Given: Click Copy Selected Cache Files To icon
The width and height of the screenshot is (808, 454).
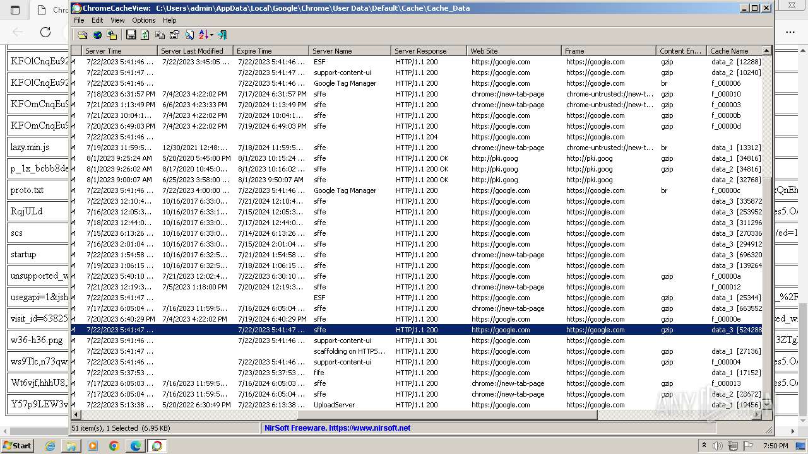Looking at the screenshot, I should click(112, 35).
